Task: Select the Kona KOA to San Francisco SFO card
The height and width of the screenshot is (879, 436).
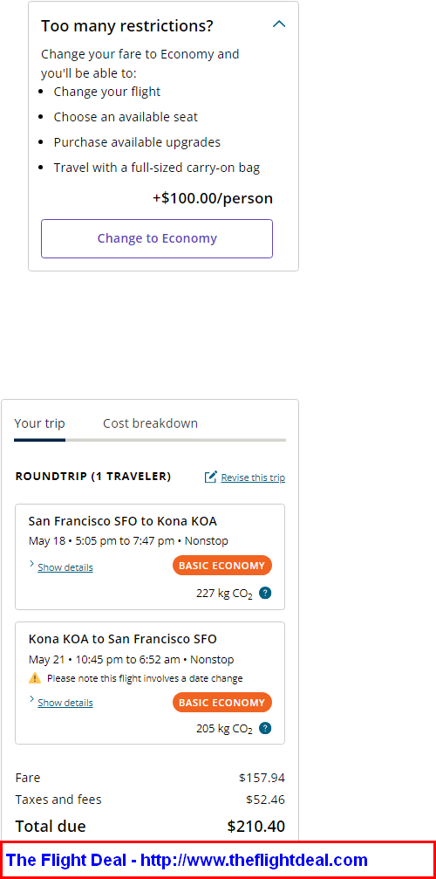Action: click(150, 683)
